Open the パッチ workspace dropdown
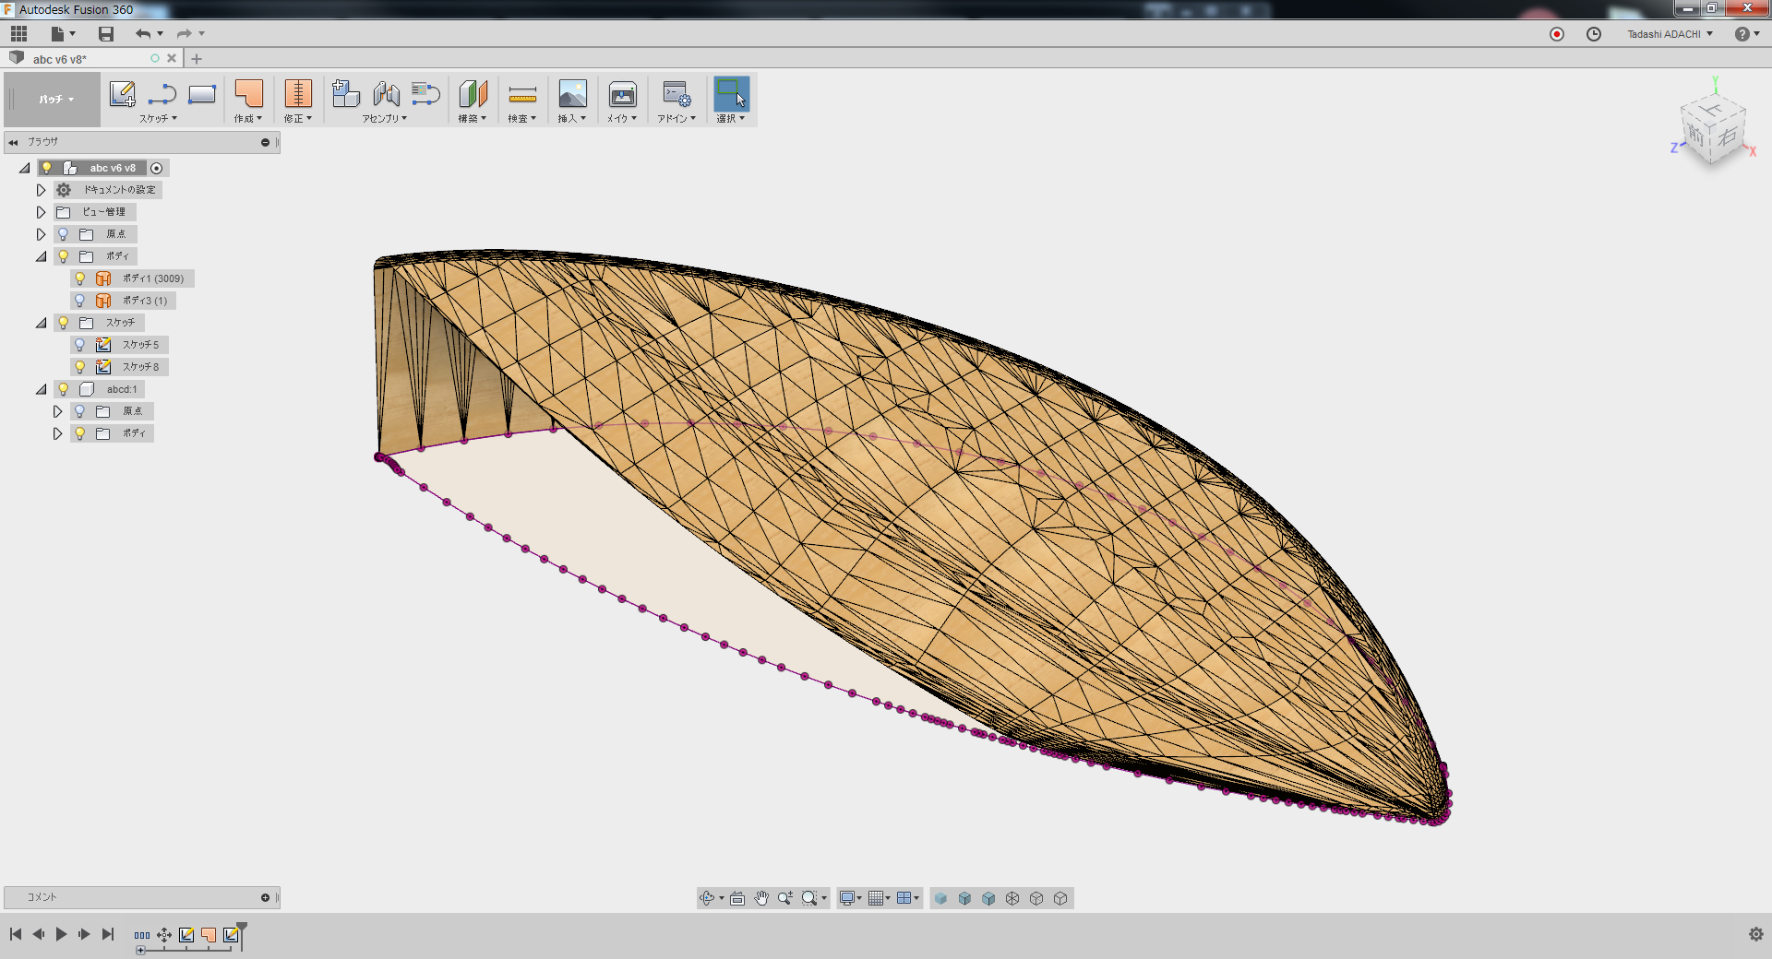This screenshot has height=959, width=1772. coord(54,100)
